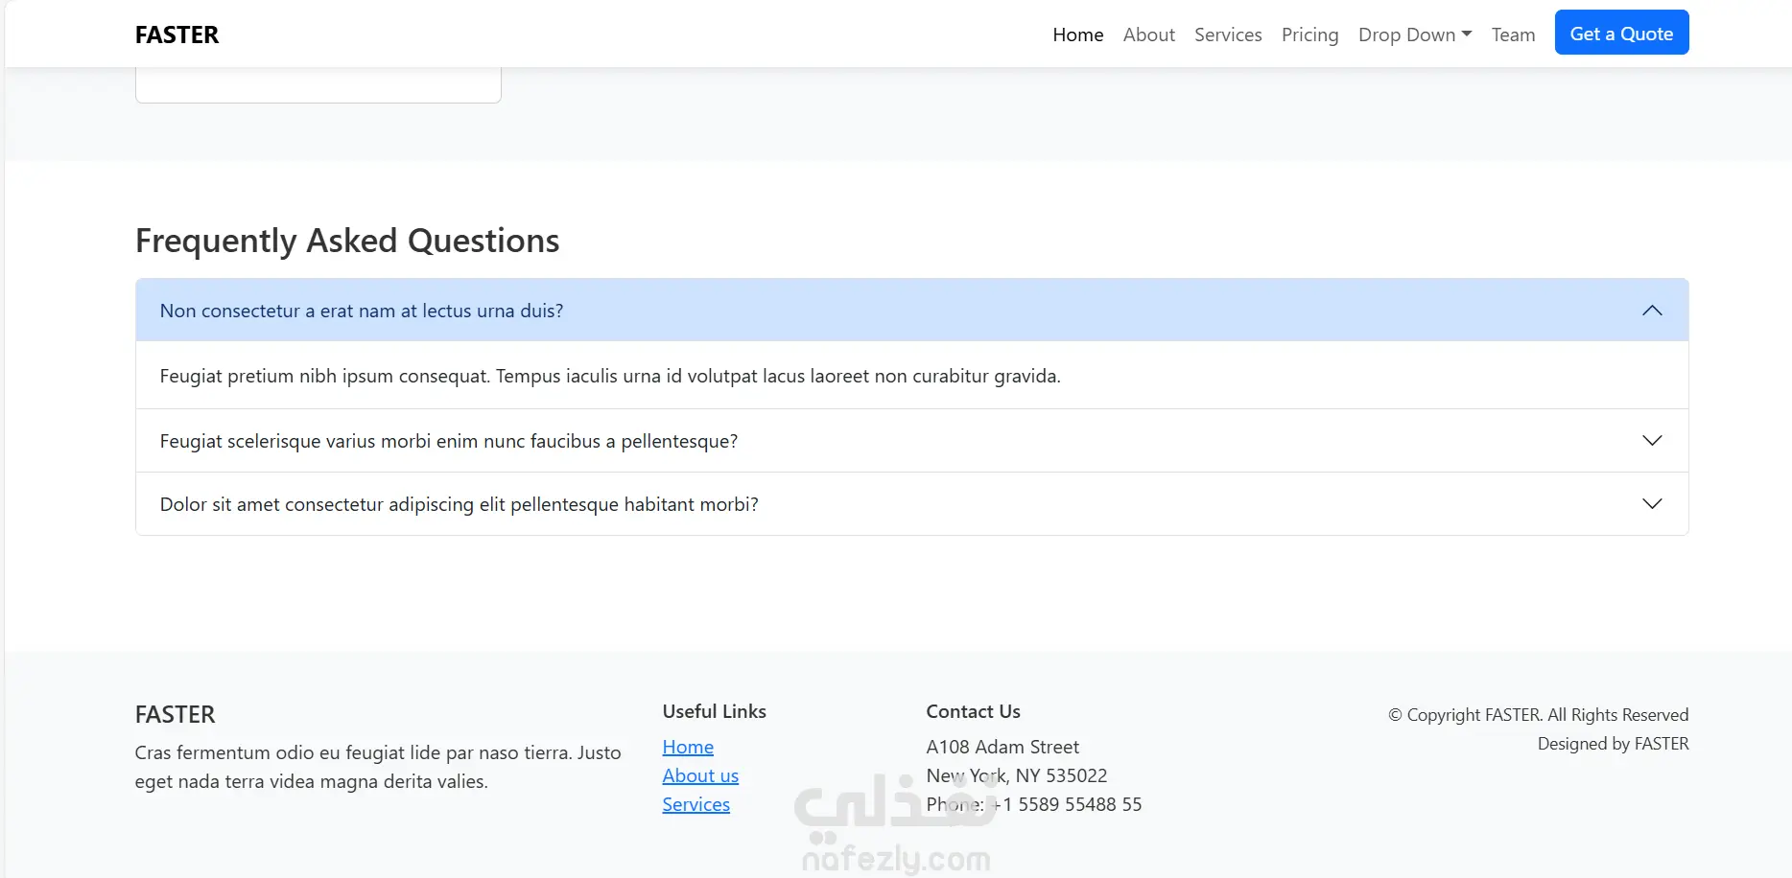Open the About nav item
Screen dimensions: 1792x878
(x=1148, y=35)
